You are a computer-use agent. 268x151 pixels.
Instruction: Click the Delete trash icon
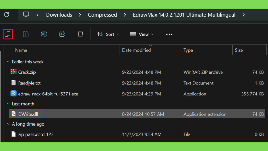(x=80, y=34)
